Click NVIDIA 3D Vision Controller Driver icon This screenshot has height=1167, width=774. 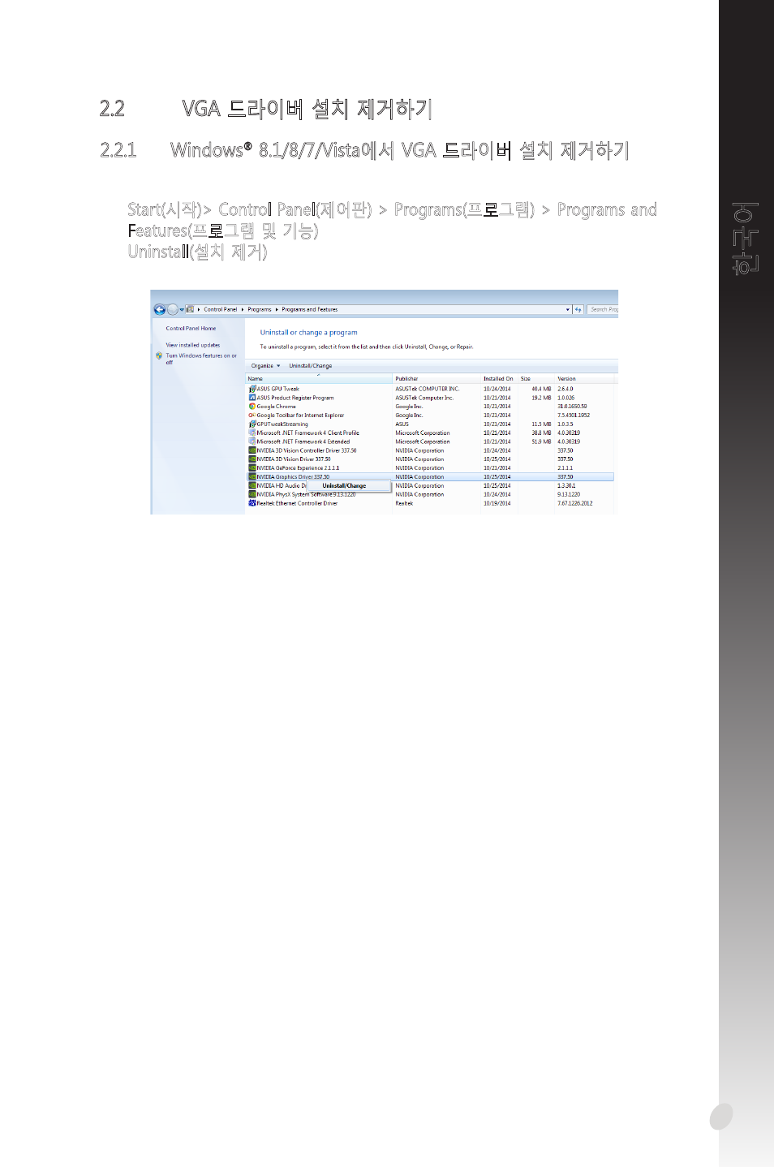point(252,450)
